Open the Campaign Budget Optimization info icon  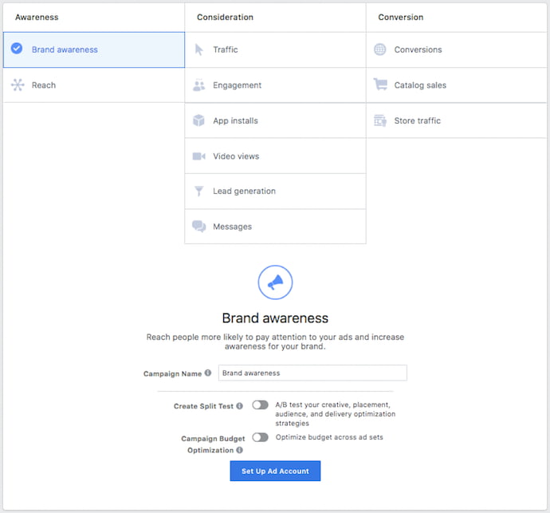coord(239,451)
